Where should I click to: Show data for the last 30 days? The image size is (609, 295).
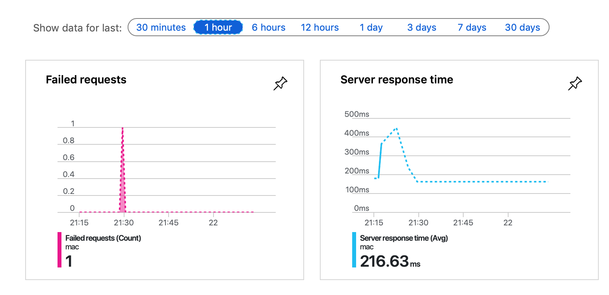[522, 27]
